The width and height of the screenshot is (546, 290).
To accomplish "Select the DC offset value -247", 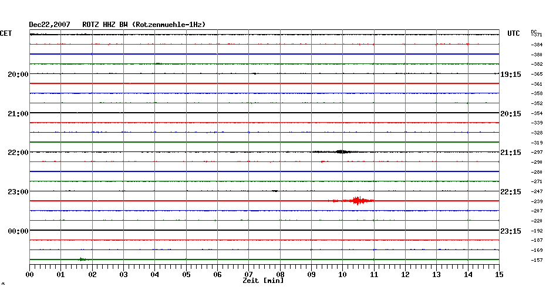I will click(x=537, y=191).
